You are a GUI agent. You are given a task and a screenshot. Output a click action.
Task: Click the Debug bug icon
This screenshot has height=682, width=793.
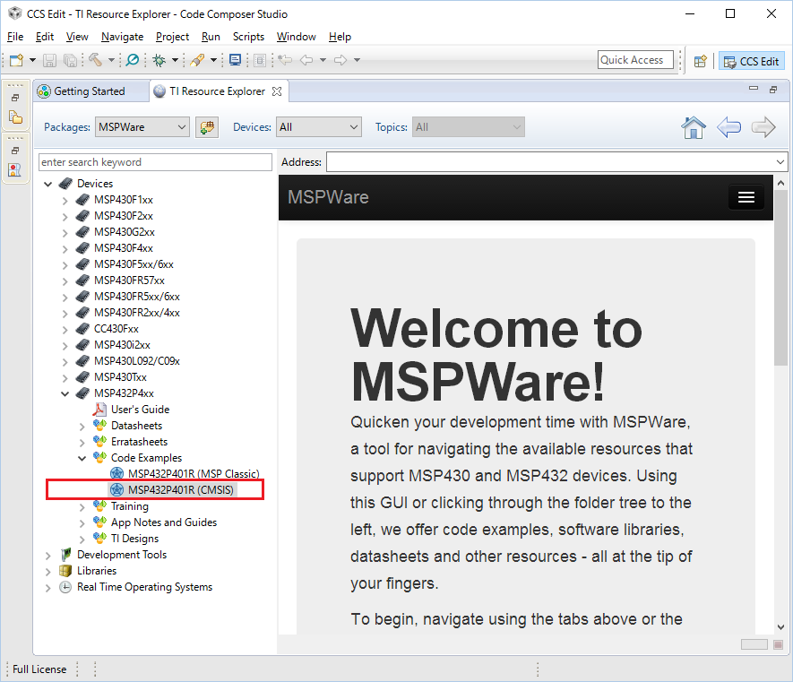(x=159, y=60)
